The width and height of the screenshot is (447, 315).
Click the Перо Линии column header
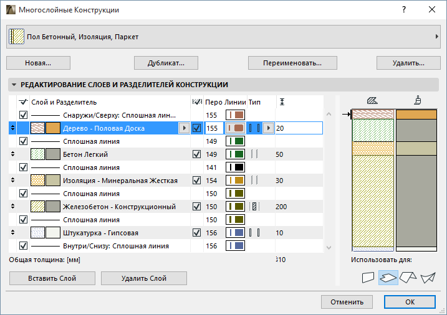coord(226,102)
